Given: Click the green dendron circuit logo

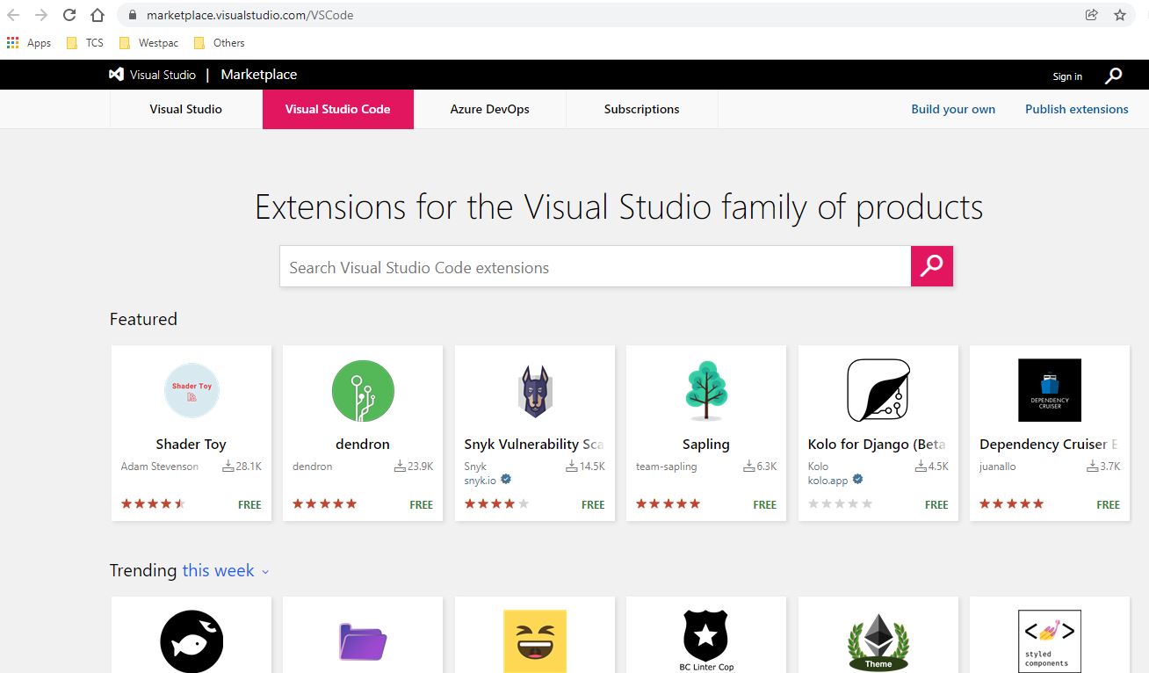Looking at the screenshot, I should tap(363, 389).
